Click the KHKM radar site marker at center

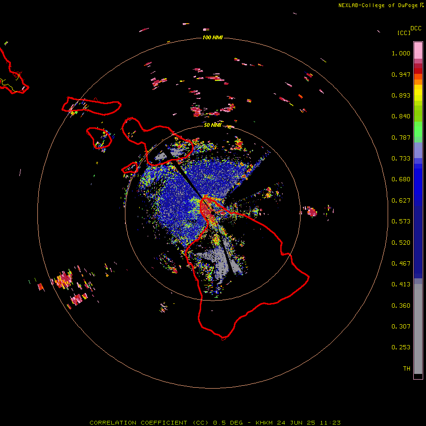(x=212, y=213)
